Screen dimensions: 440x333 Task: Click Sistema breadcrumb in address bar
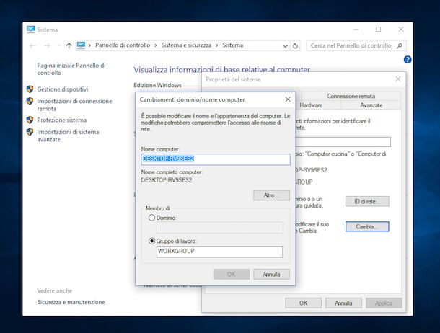click(x=233, y=45)
